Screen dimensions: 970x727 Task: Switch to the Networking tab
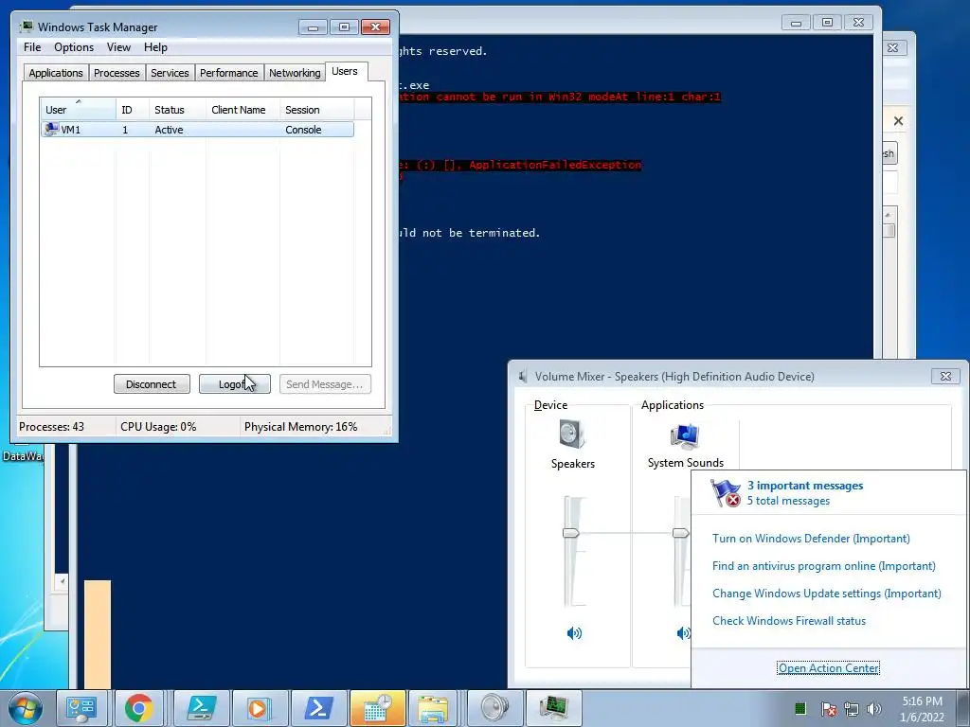(x=295, y=73)
